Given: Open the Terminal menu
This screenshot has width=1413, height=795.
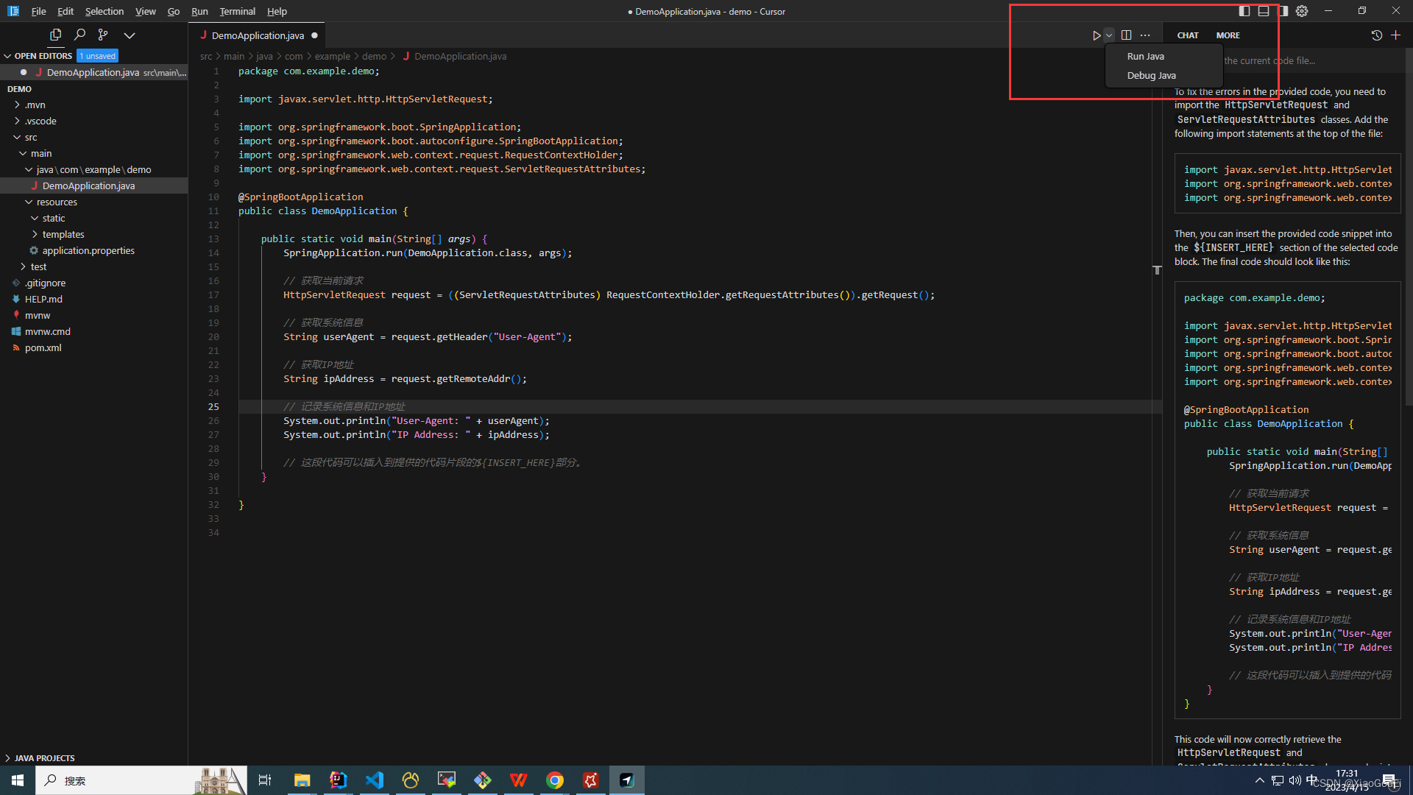Looking at the screenshot, I should (237, 11).
